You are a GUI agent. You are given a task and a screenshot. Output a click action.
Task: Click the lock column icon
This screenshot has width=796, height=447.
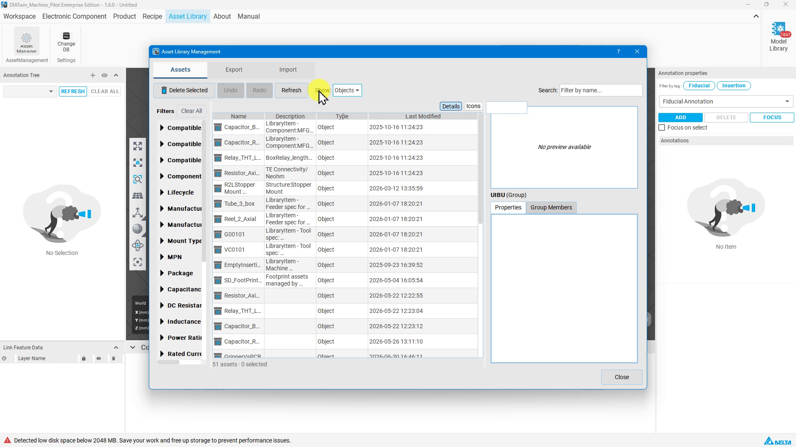coord(84,358)
